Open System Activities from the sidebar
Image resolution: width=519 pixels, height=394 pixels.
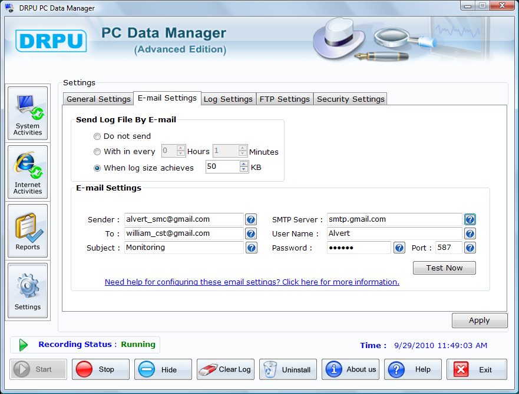[x=28, y=113]
